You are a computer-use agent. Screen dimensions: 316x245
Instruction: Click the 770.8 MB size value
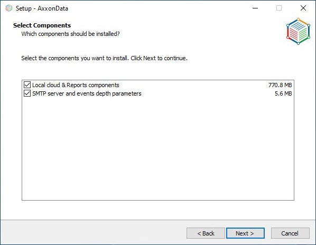280,85
